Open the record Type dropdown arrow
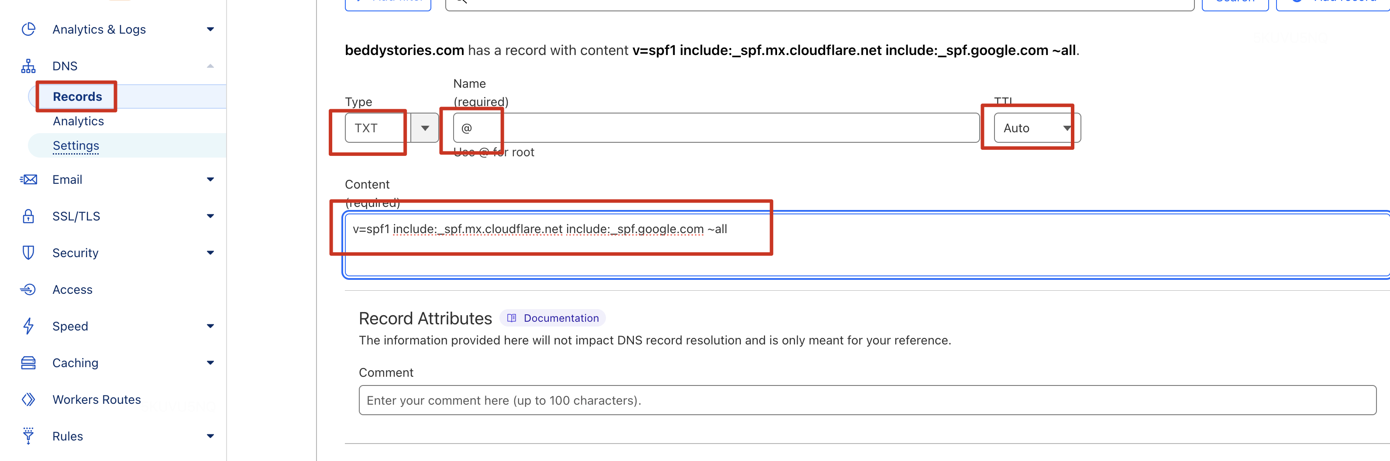This screenshot has height=461, width=1390. (x=425, y=128)
